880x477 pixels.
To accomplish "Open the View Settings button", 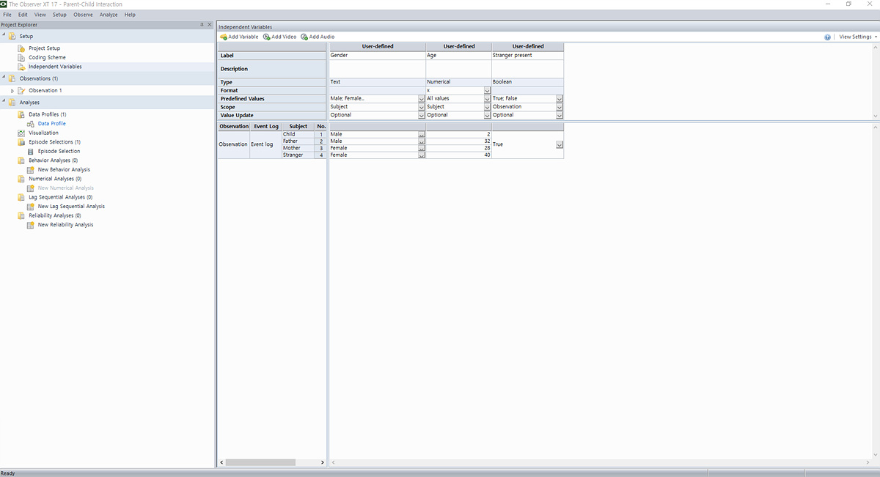I will (857, 37).
